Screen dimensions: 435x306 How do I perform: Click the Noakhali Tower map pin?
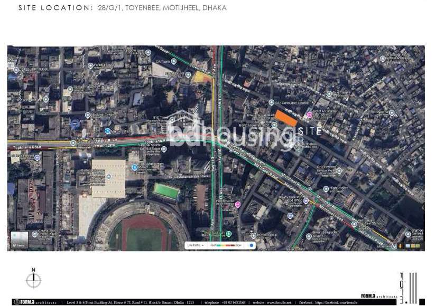coord(88,115)
